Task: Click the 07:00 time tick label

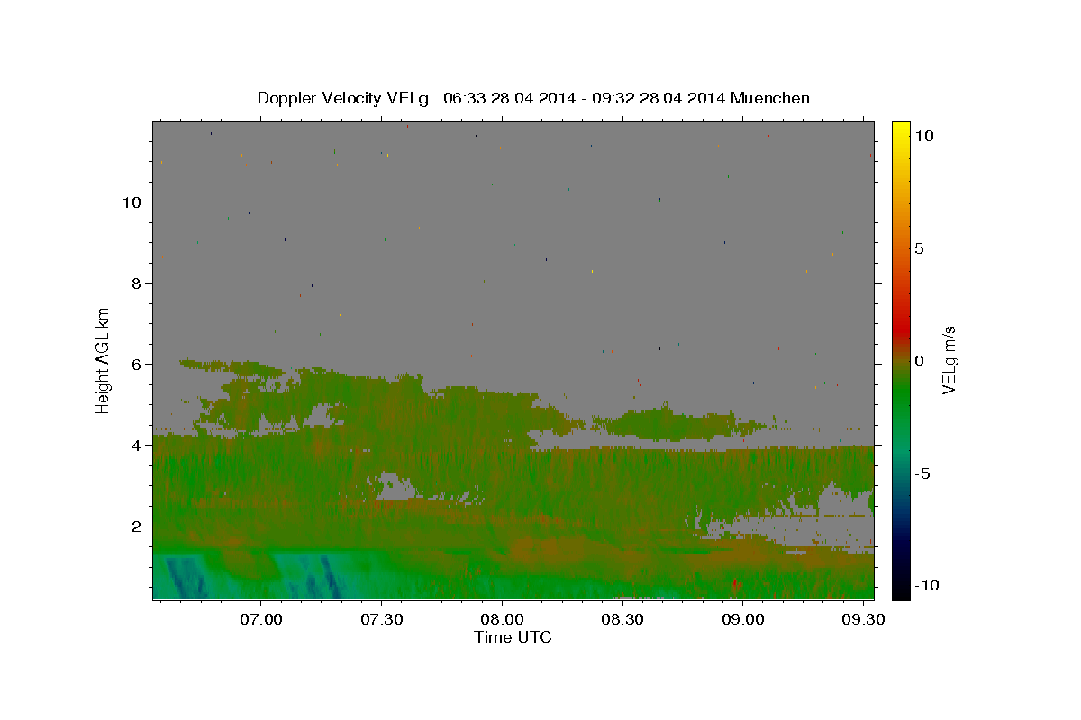Action: [261, 620]
